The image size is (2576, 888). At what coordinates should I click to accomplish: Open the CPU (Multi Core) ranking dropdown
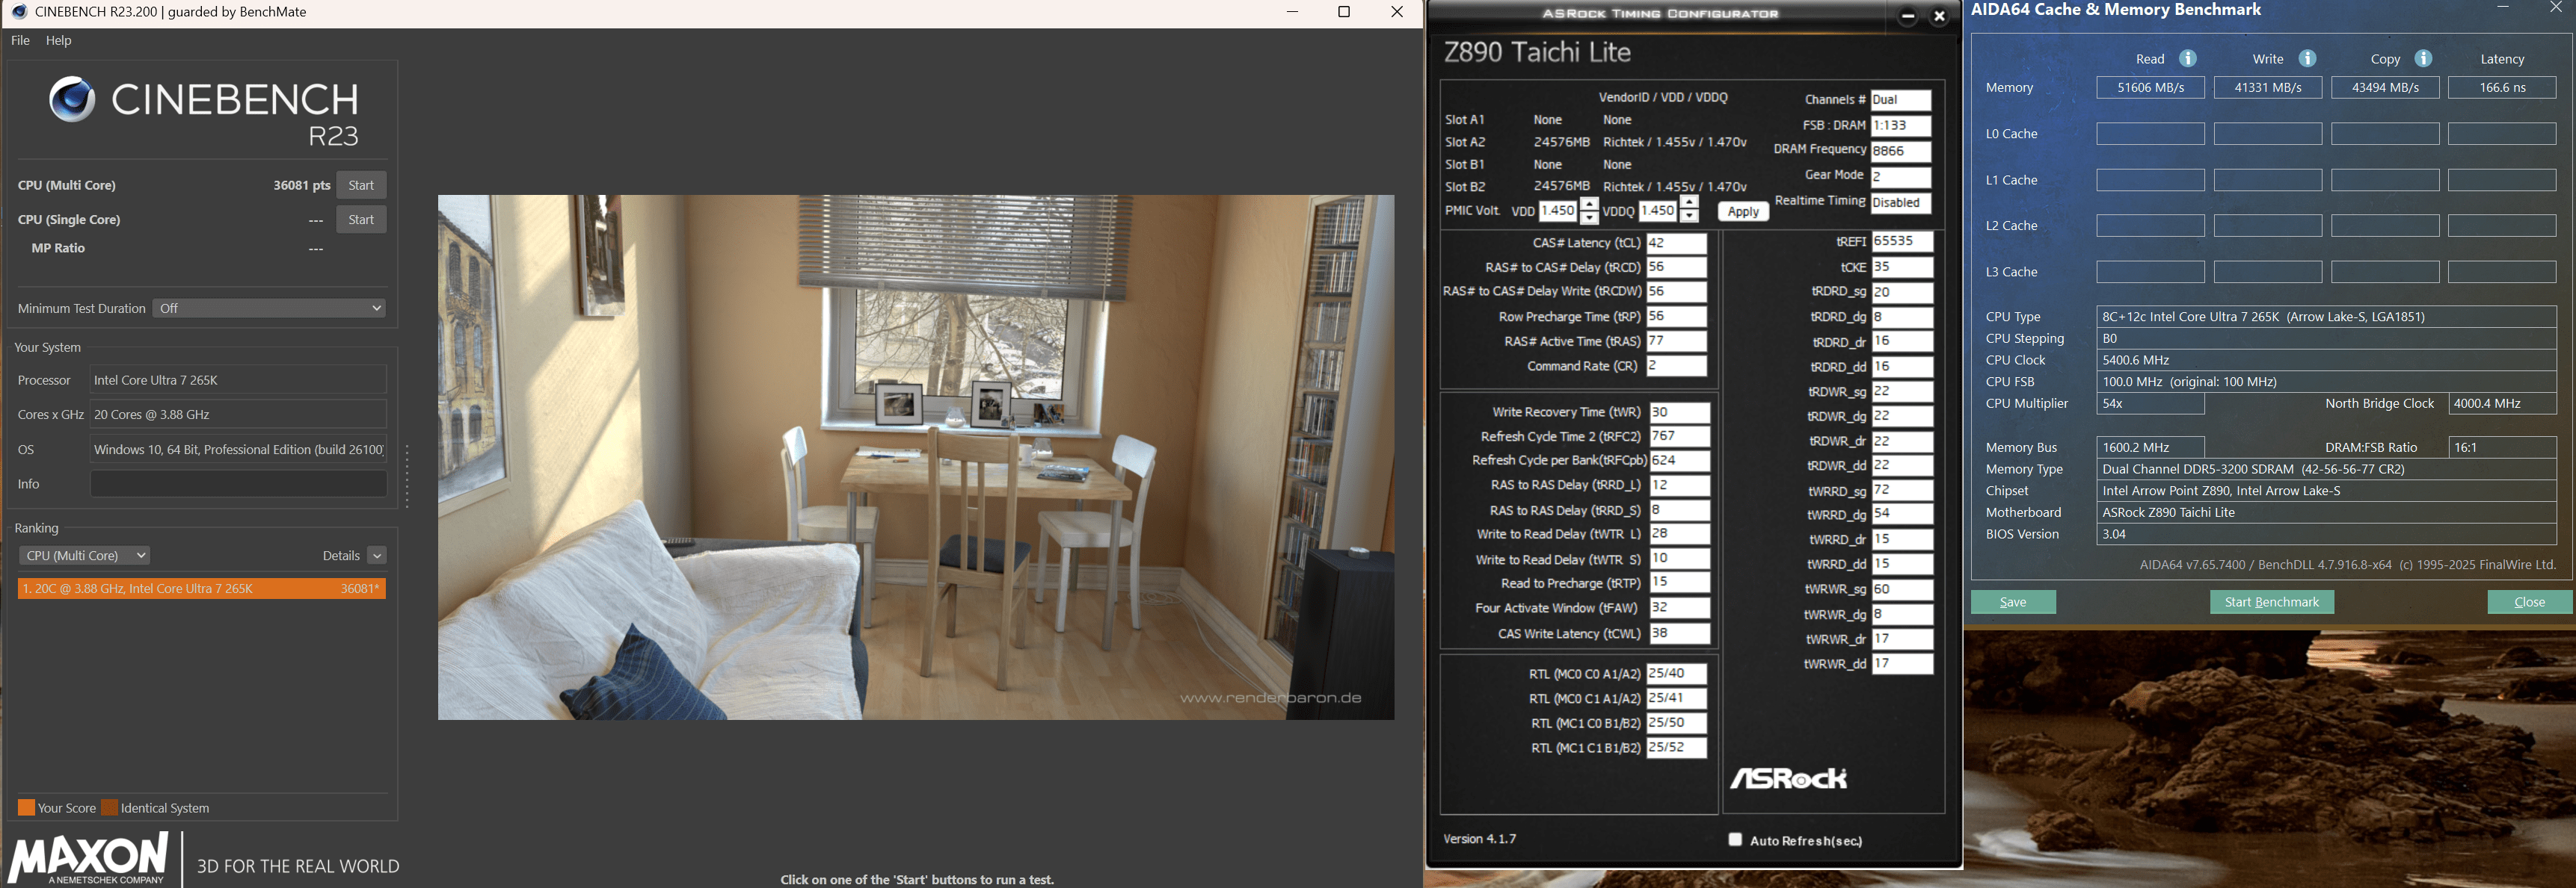tap(84, 556)
